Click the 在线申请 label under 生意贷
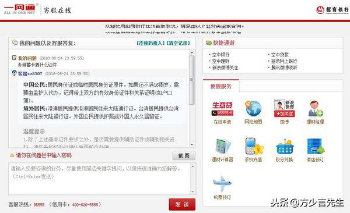 tap(222, 122)
